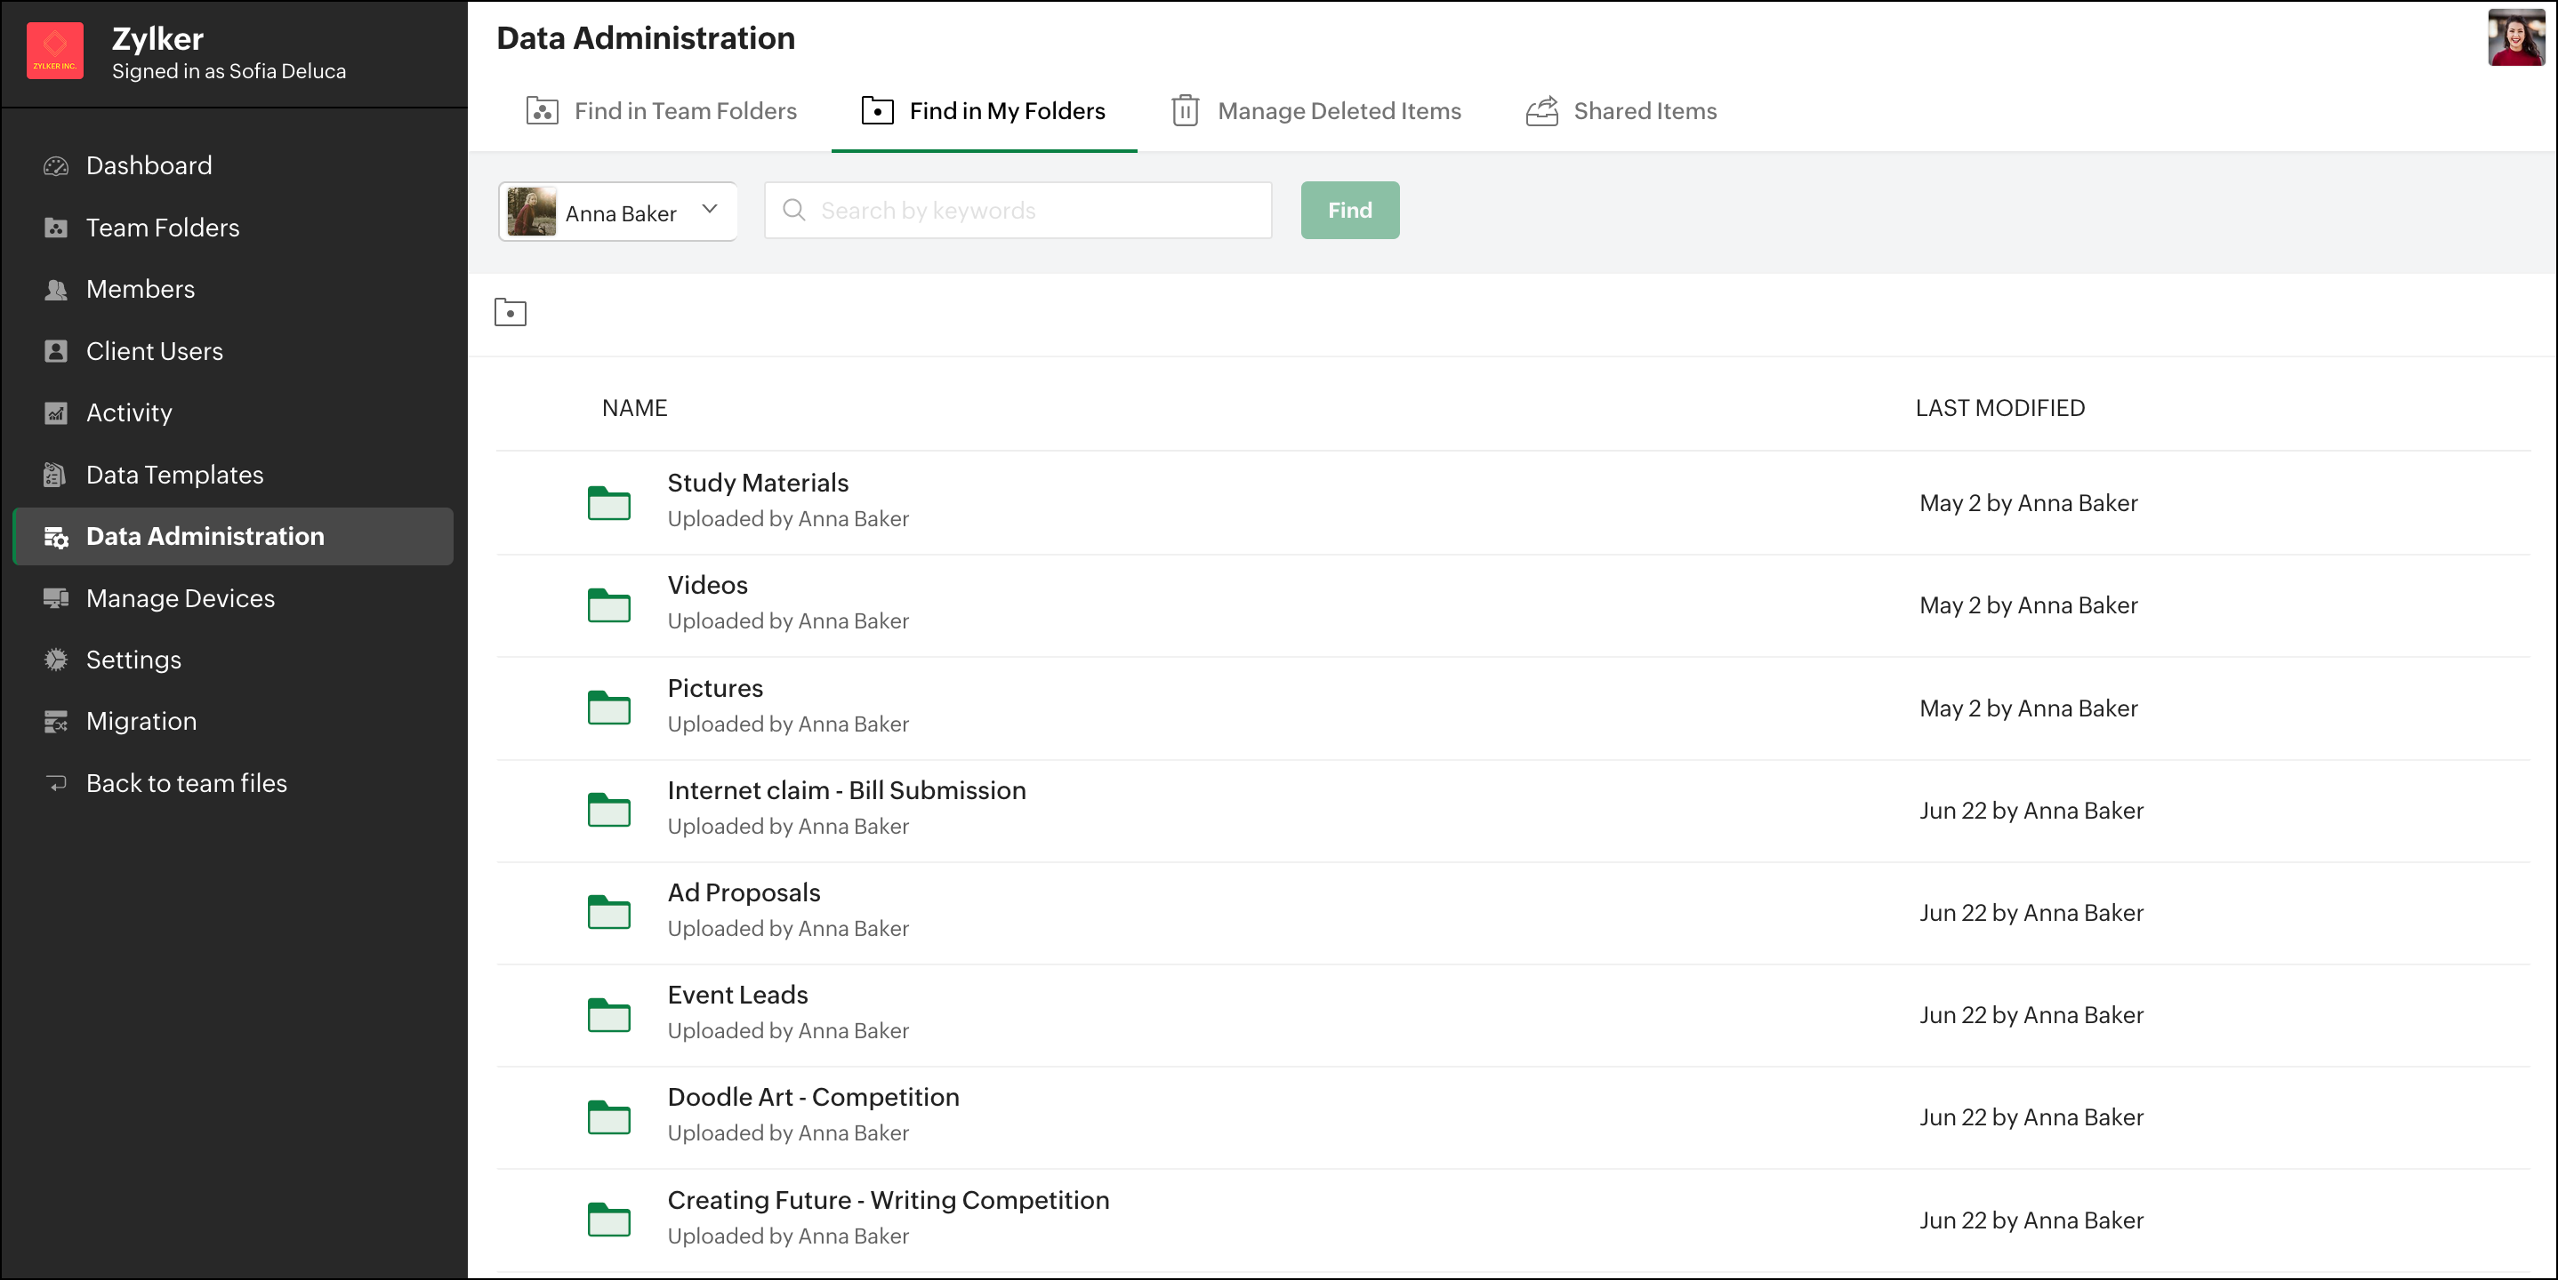Viewport: 2558px width, 1280px height.
Task: Click the Dashboard gauge icon in sidebar
Action: point(57,165)
